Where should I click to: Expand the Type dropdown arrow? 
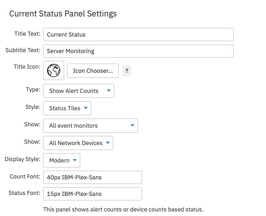tap(109, 91)
